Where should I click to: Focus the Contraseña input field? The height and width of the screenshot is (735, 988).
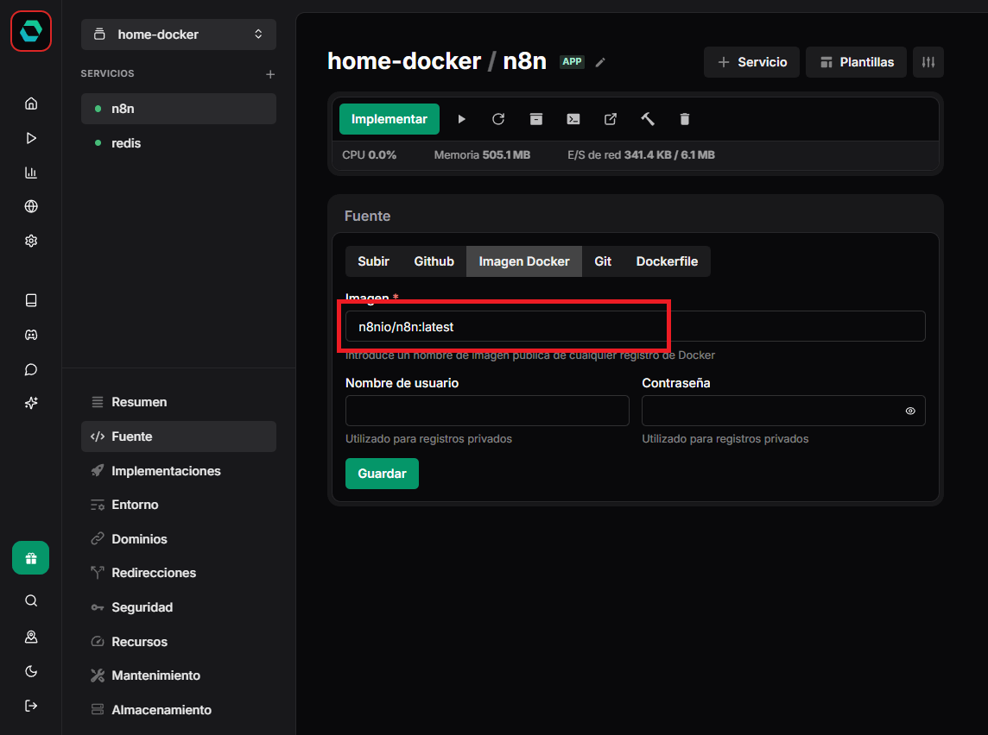(x=783, y=411)
